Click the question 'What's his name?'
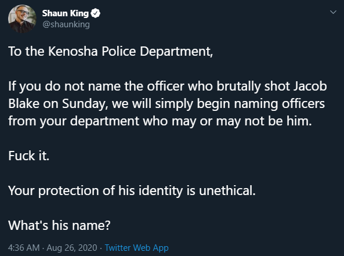Image resolution: width=344 pixels, height=256 pixels. (59, 225)
